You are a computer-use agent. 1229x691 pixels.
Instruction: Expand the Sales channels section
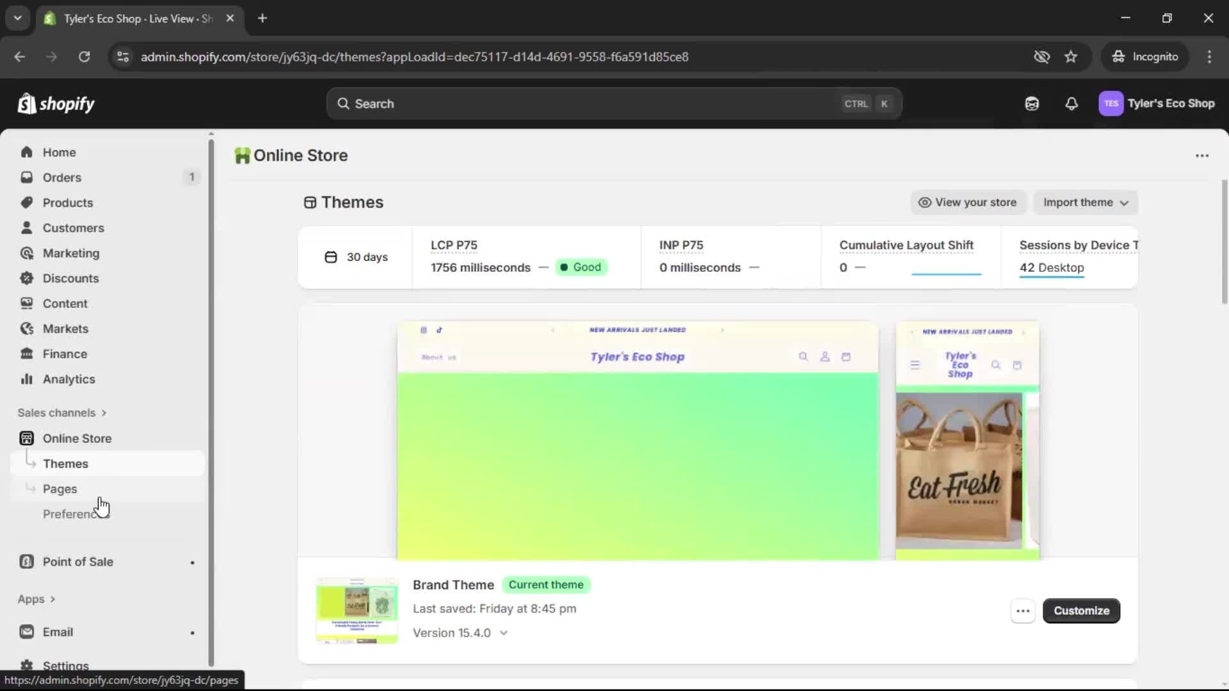[x=61, y=413]
